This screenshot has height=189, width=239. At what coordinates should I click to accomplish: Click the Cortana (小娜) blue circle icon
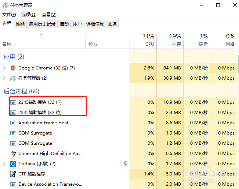13,164
